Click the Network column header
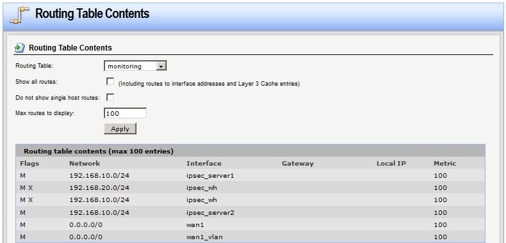The image size is (506, 243). point(85,164)
